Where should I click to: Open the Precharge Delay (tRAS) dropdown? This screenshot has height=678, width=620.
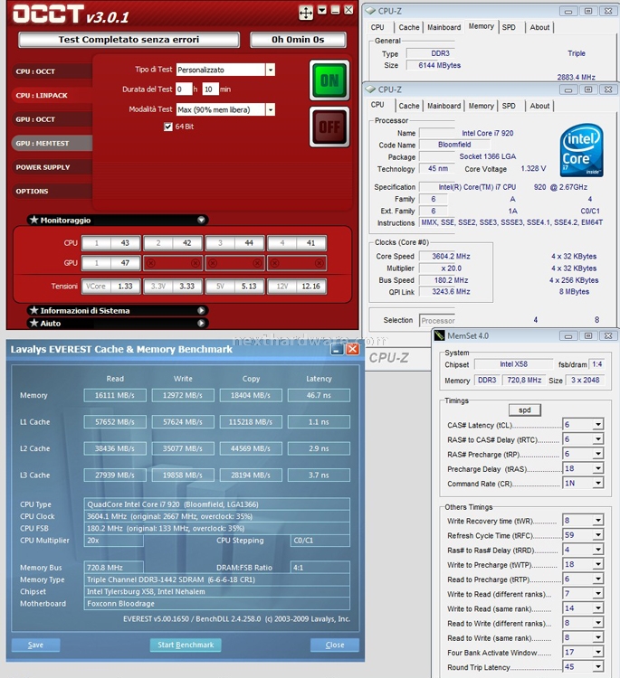pos(598,468)
